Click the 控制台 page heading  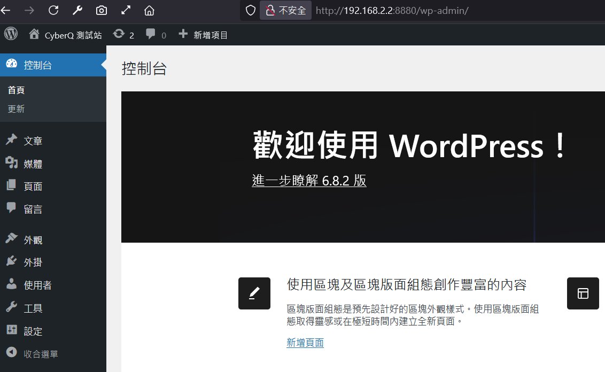coord(144,69)
